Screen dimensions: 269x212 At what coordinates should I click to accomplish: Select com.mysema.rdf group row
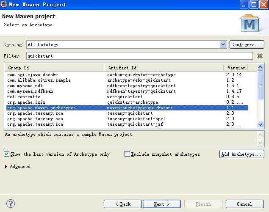coord(127,86)
